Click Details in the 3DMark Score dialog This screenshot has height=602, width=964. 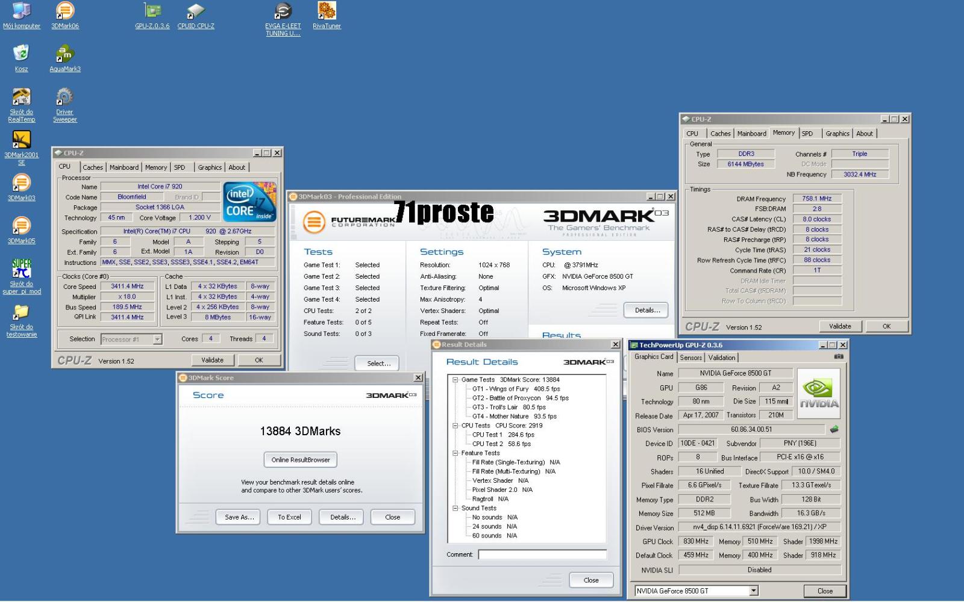pyautogui.click(x=343, y=517)
